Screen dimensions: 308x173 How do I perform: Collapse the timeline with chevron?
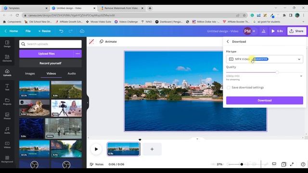197,139
